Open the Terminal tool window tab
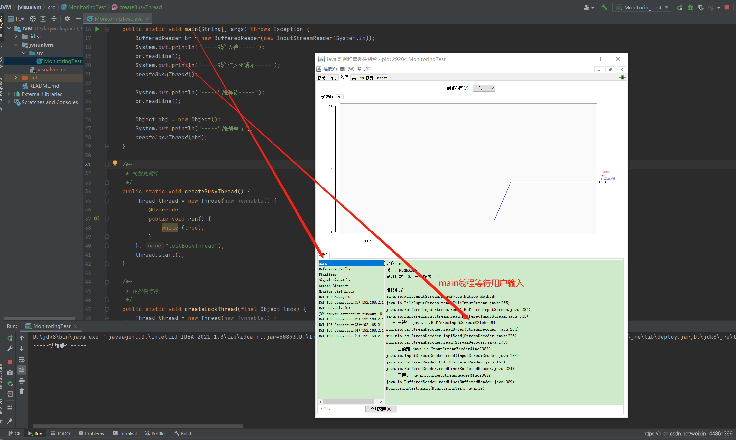Image resolution: width=736 pixels, height=440 pixels. 125,433
